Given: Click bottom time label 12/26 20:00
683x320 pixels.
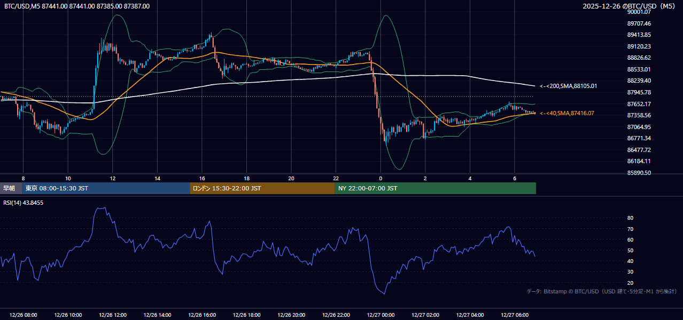Looking at the screenshot, I should [291, 315].
